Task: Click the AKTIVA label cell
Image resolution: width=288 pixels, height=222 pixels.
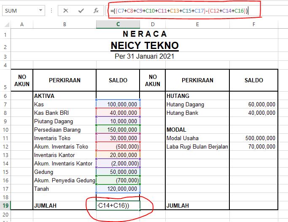Action: coord(65,96)
